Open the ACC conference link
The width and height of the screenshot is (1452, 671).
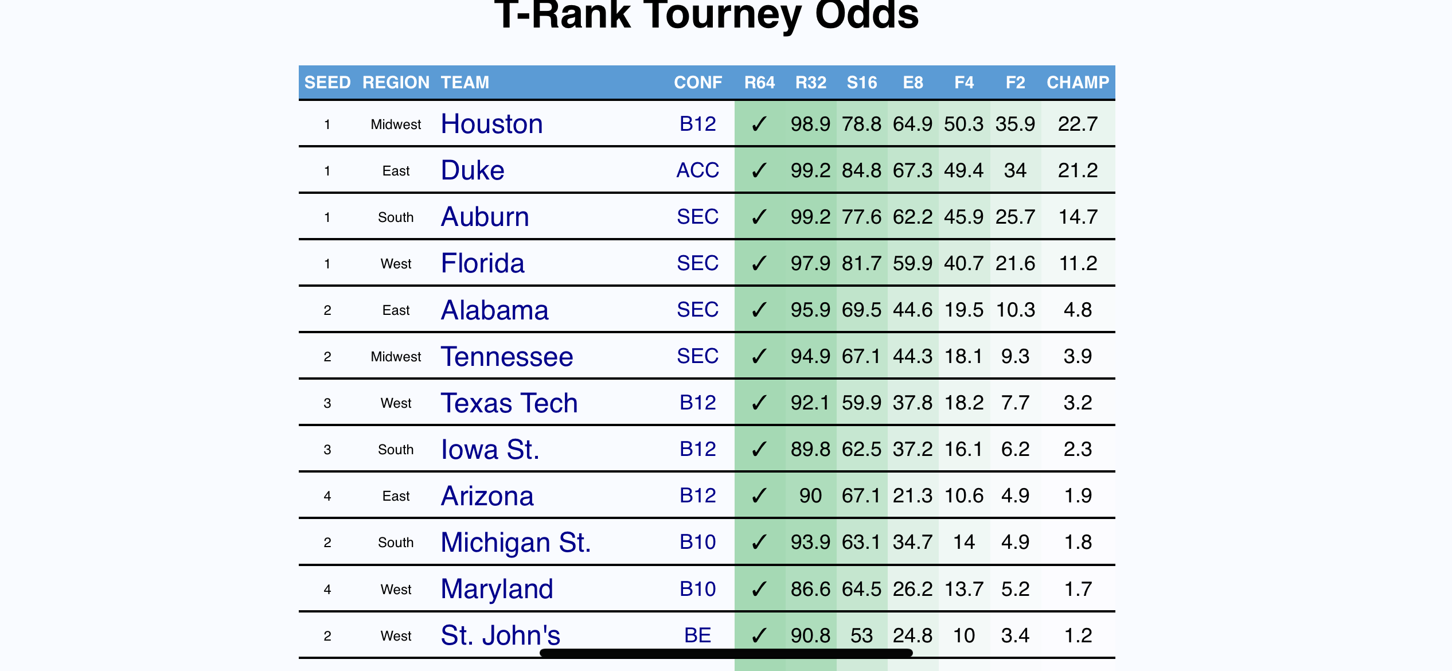pyautogui.click(x=697, y=170)
